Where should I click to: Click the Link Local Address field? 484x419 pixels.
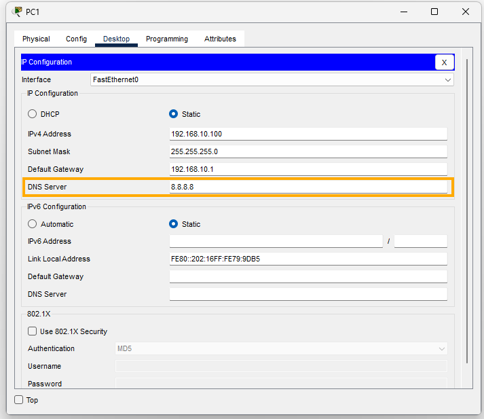coord(308,259)
